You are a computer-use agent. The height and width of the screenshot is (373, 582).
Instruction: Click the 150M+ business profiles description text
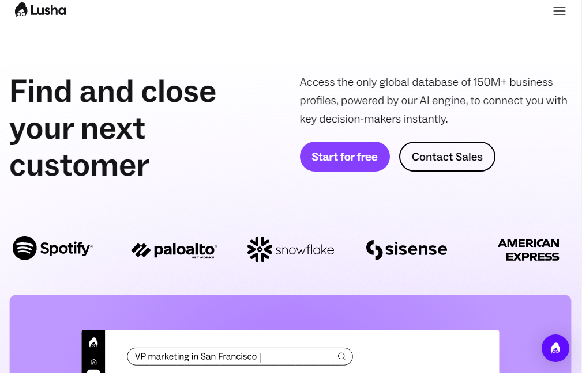[x=433, y=100]
